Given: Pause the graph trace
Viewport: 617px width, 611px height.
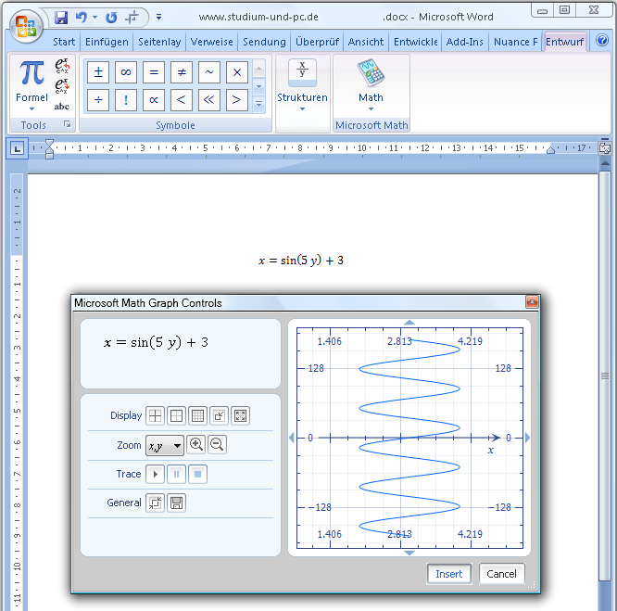Looking at the screenshot, I should click(176, 475).
